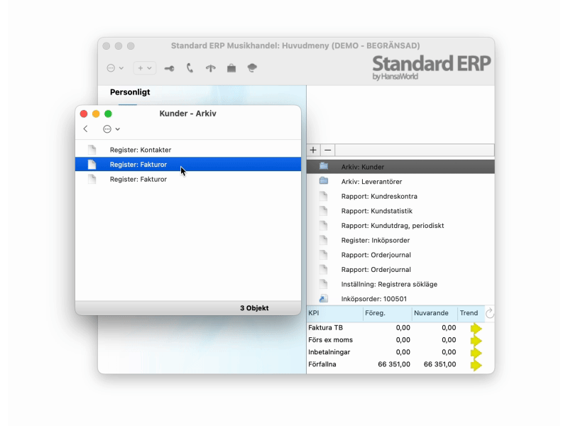Click the phone handset toolbar icon
The width and height of the screenshot is (568, 426).
[x=190, y=67]
